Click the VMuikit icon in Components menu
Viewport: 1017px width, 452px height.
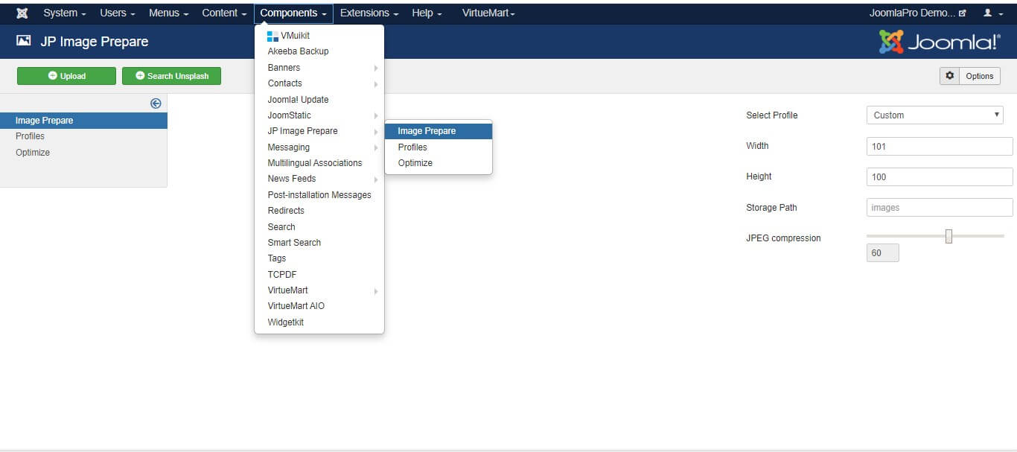(x=272, y=36)
